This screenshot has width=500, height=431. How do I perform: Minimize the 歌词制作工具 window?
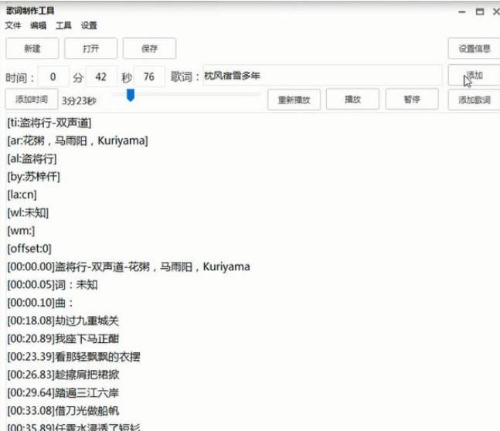(462, 12)
